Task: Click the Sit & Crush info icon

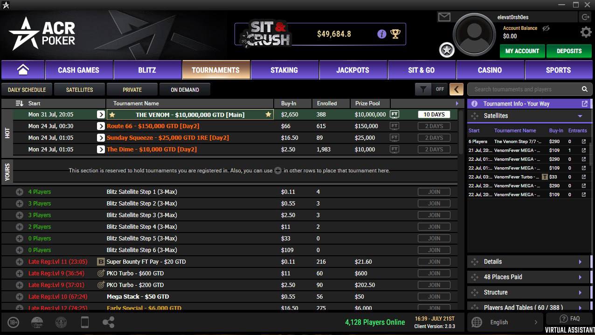Action: click(381, 34)
